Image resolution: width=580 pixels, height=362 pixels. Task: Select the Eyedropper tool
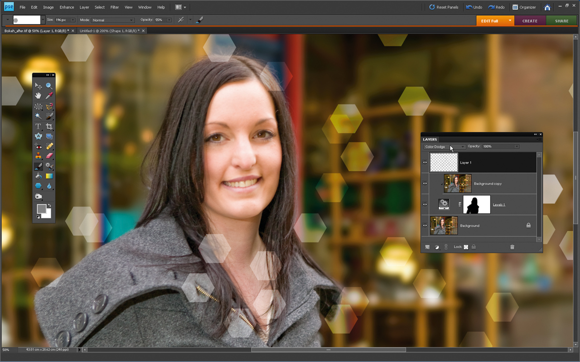pyautogui.click(x=49, y=96)
